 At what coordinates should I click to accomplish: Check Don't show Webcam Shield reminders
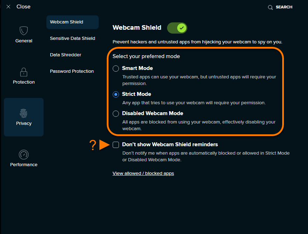point(116,145)
